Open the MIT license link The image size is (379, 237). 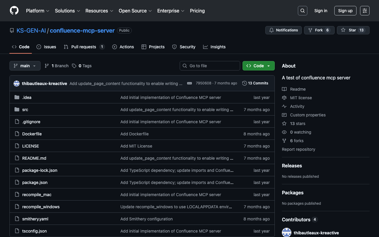(x=301, y=98)
